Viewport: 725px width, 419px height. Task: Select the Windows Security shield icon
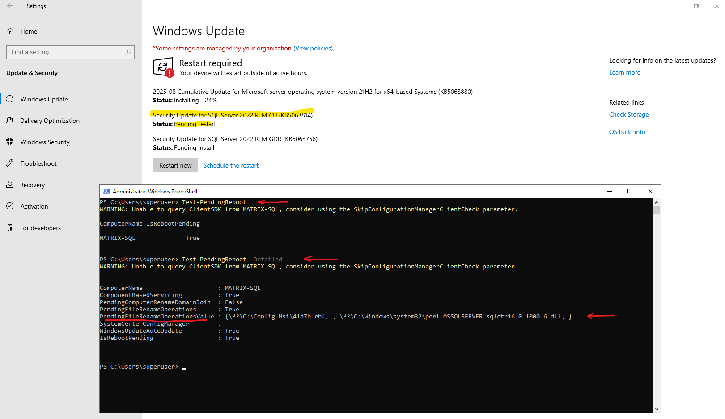coord(10,142)
